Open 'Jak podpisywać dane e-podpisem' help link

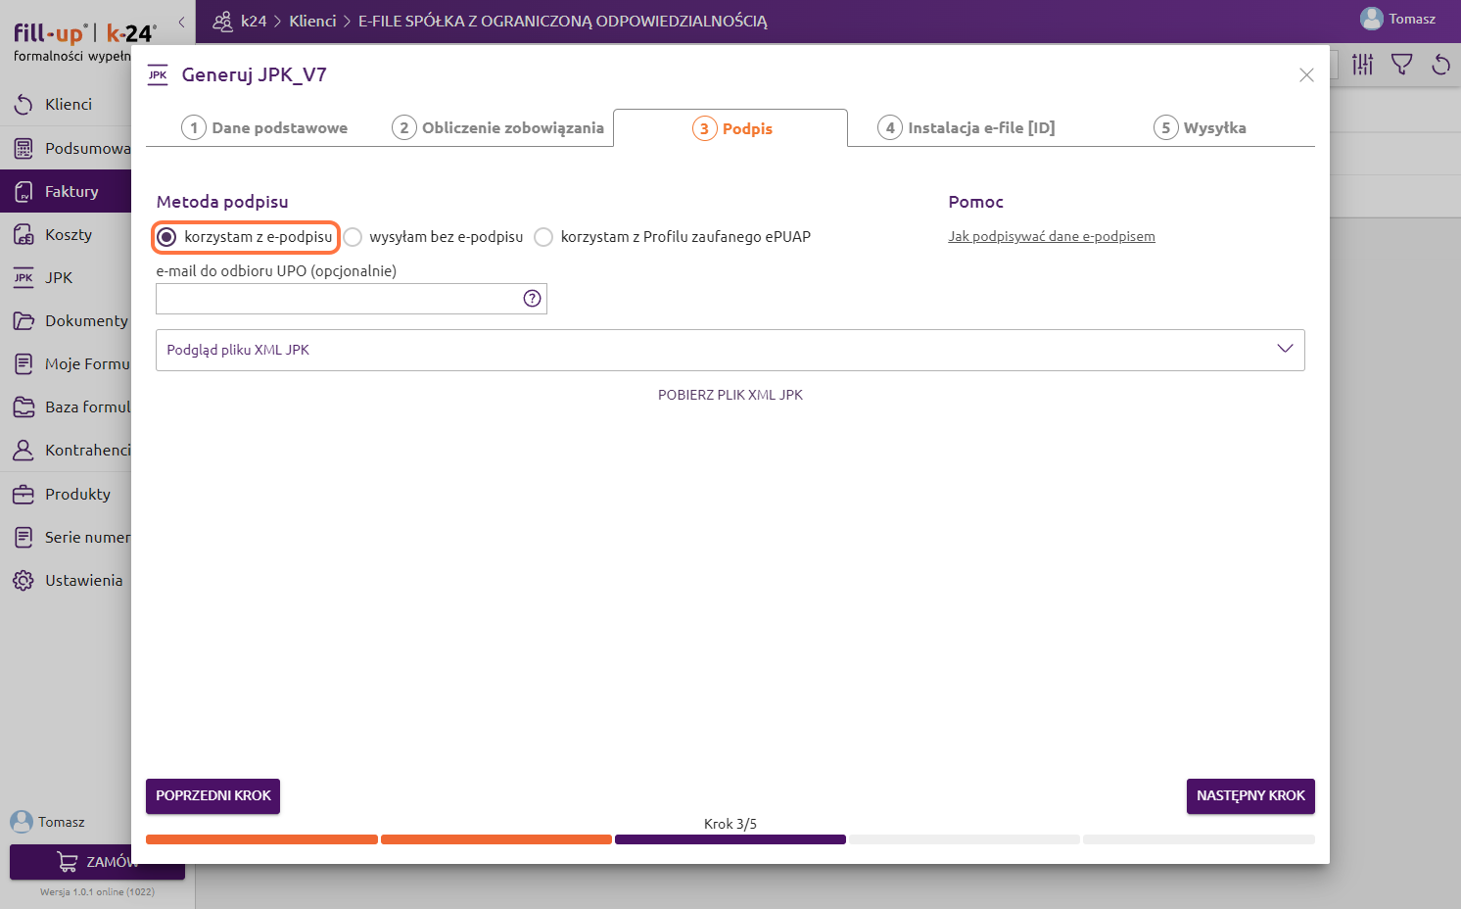click(x=1051, y=237)
